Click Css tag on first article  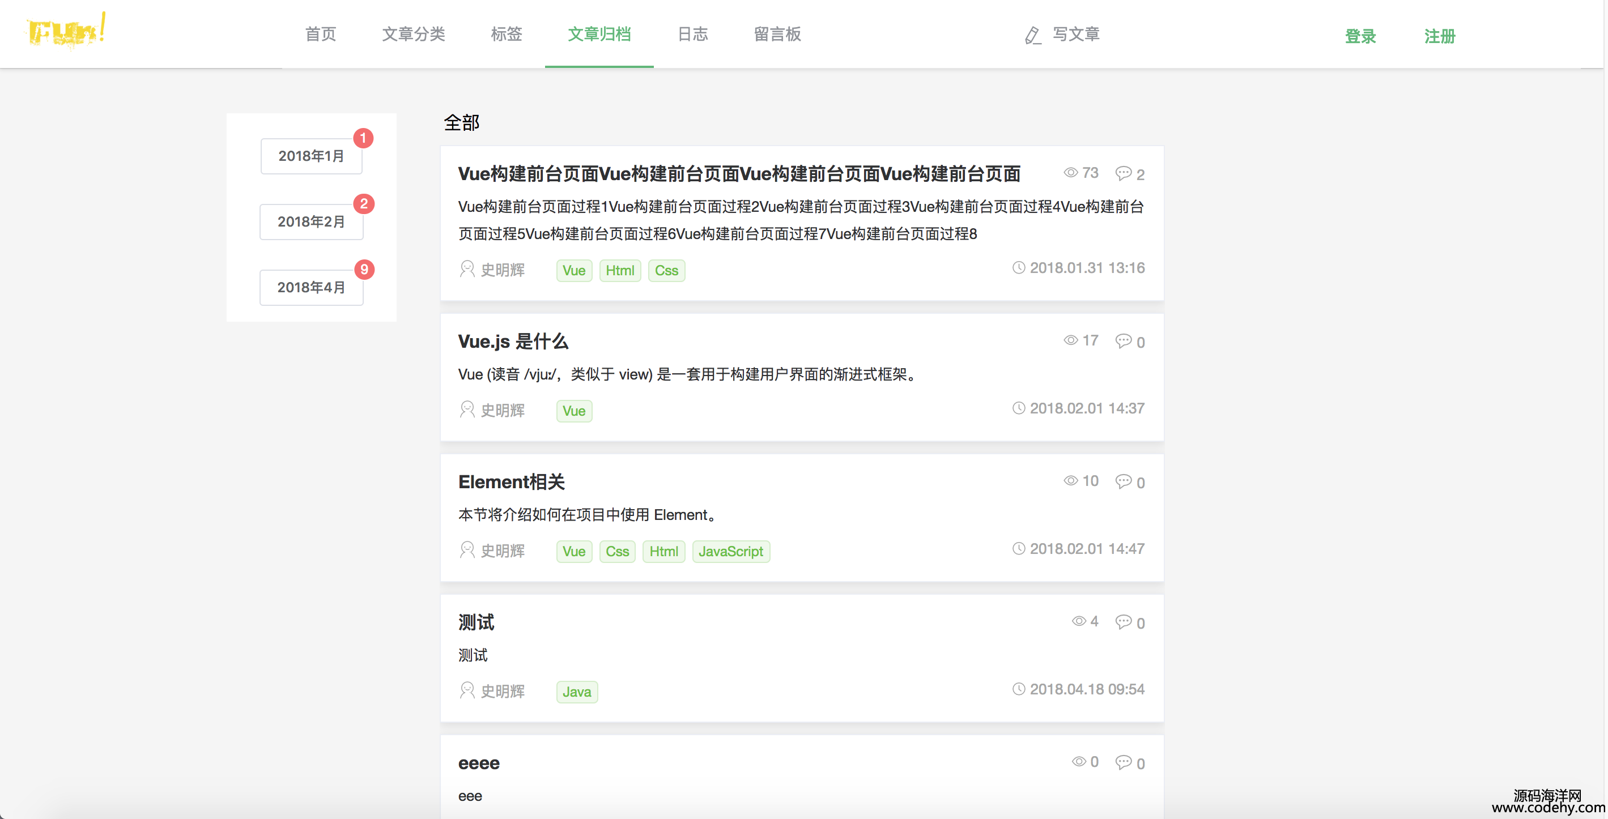[666, 270]
